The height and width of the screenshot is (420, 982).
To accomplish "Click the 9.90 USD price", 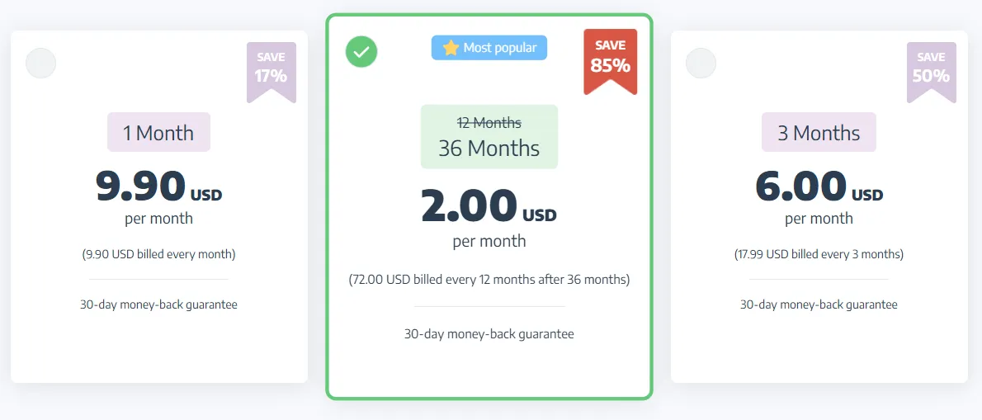I will tap(158, 187).
